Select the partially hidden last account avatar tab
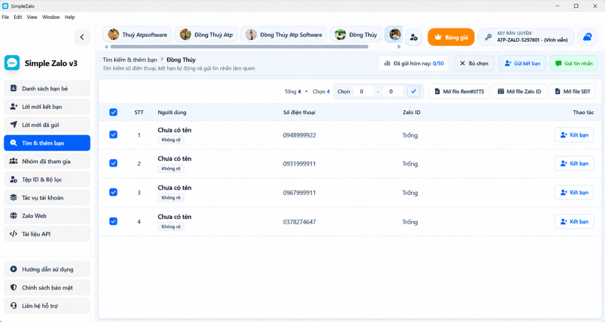Image resolution: width=605 pixels, height=322 pixels. click(x=394, y=35)
